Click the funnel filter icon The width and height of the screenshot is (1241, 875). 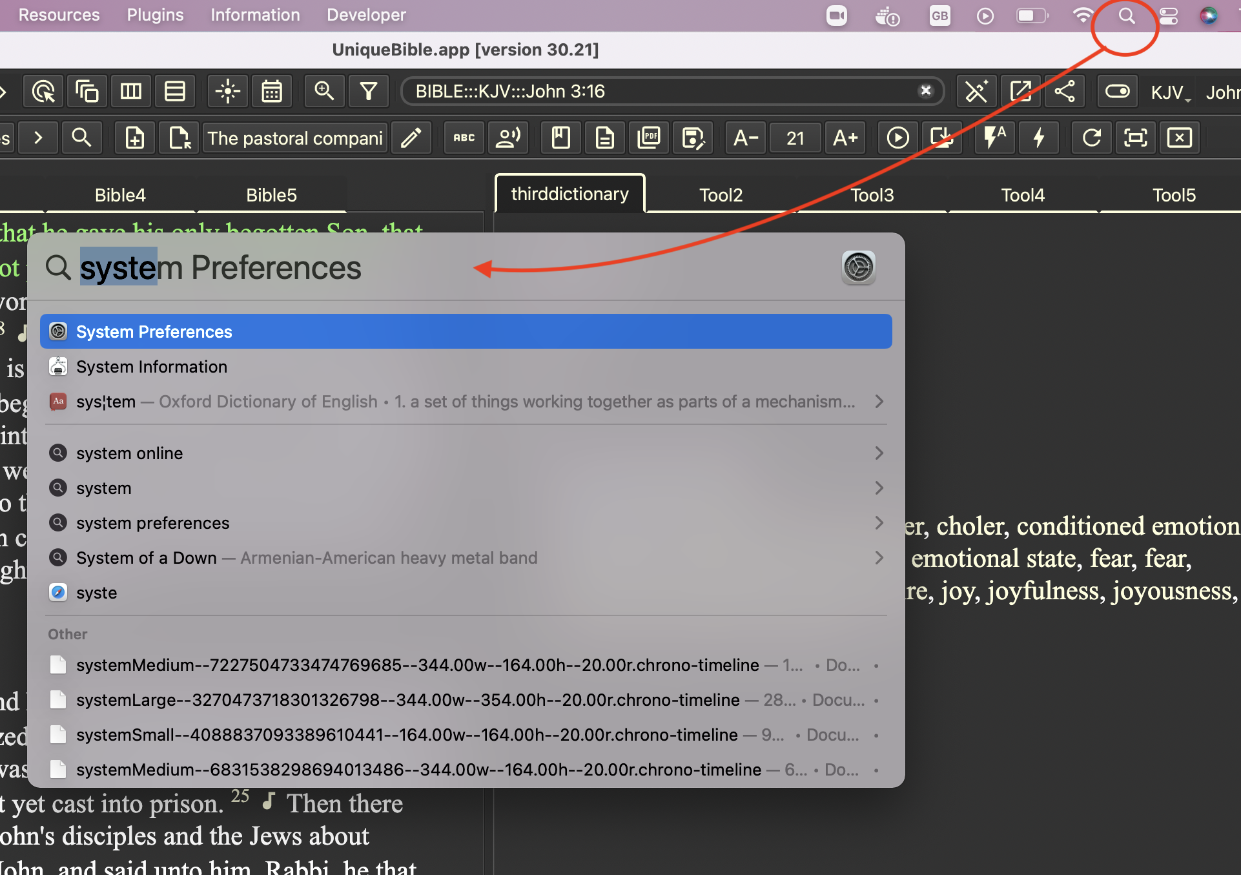point(369,91)
